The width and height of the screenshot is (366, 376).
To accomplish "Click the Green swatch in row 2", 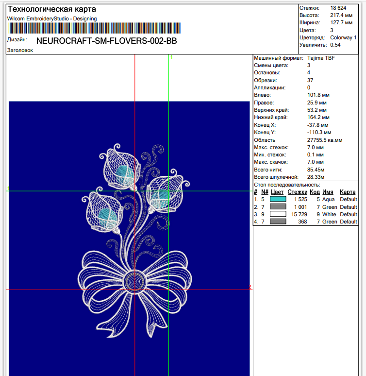I will coord(278,207).
